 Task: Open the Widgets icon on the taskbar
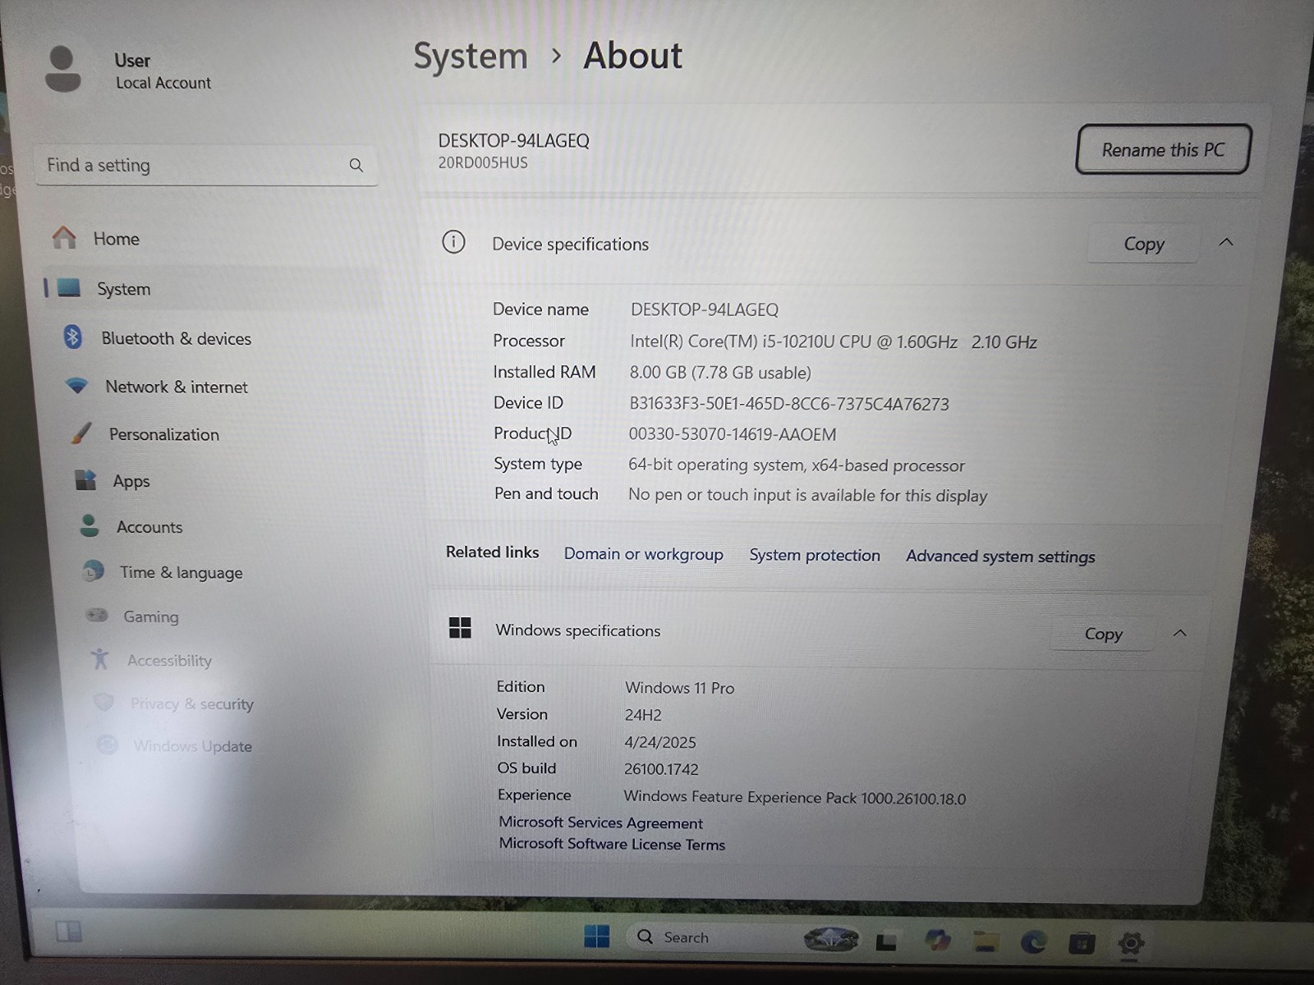tap(68, 932)
